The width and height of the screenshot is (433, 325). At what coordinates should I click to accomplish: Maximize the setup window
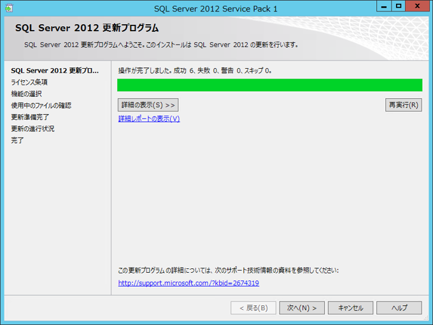pyautogui.click(x=398, y=6)
